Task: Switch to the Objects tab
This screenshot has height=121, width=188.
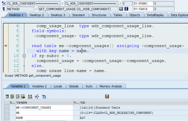Action: 135,15
